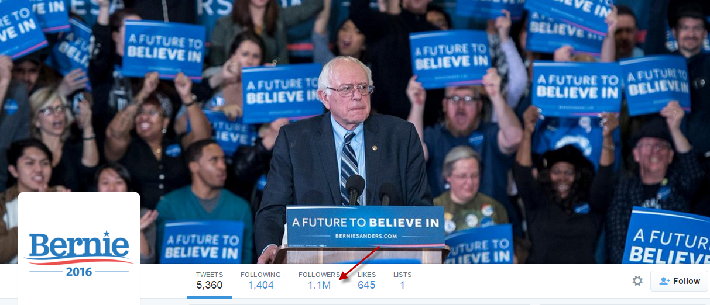Open the Following tab

click(260, 280)
